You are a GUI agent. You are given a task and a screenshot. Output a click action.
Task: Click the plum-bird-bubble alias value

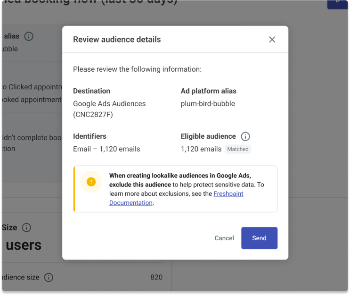pos(208,104)
